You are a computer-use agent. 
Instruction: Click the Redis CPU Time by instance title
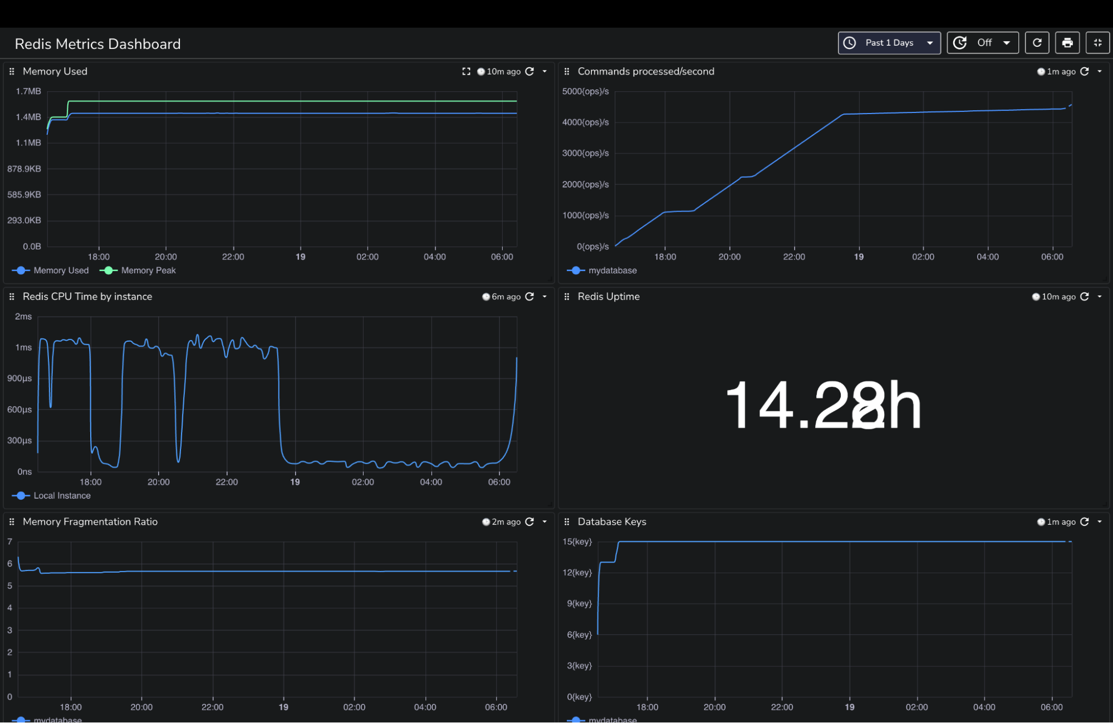[x=87, y=297]
